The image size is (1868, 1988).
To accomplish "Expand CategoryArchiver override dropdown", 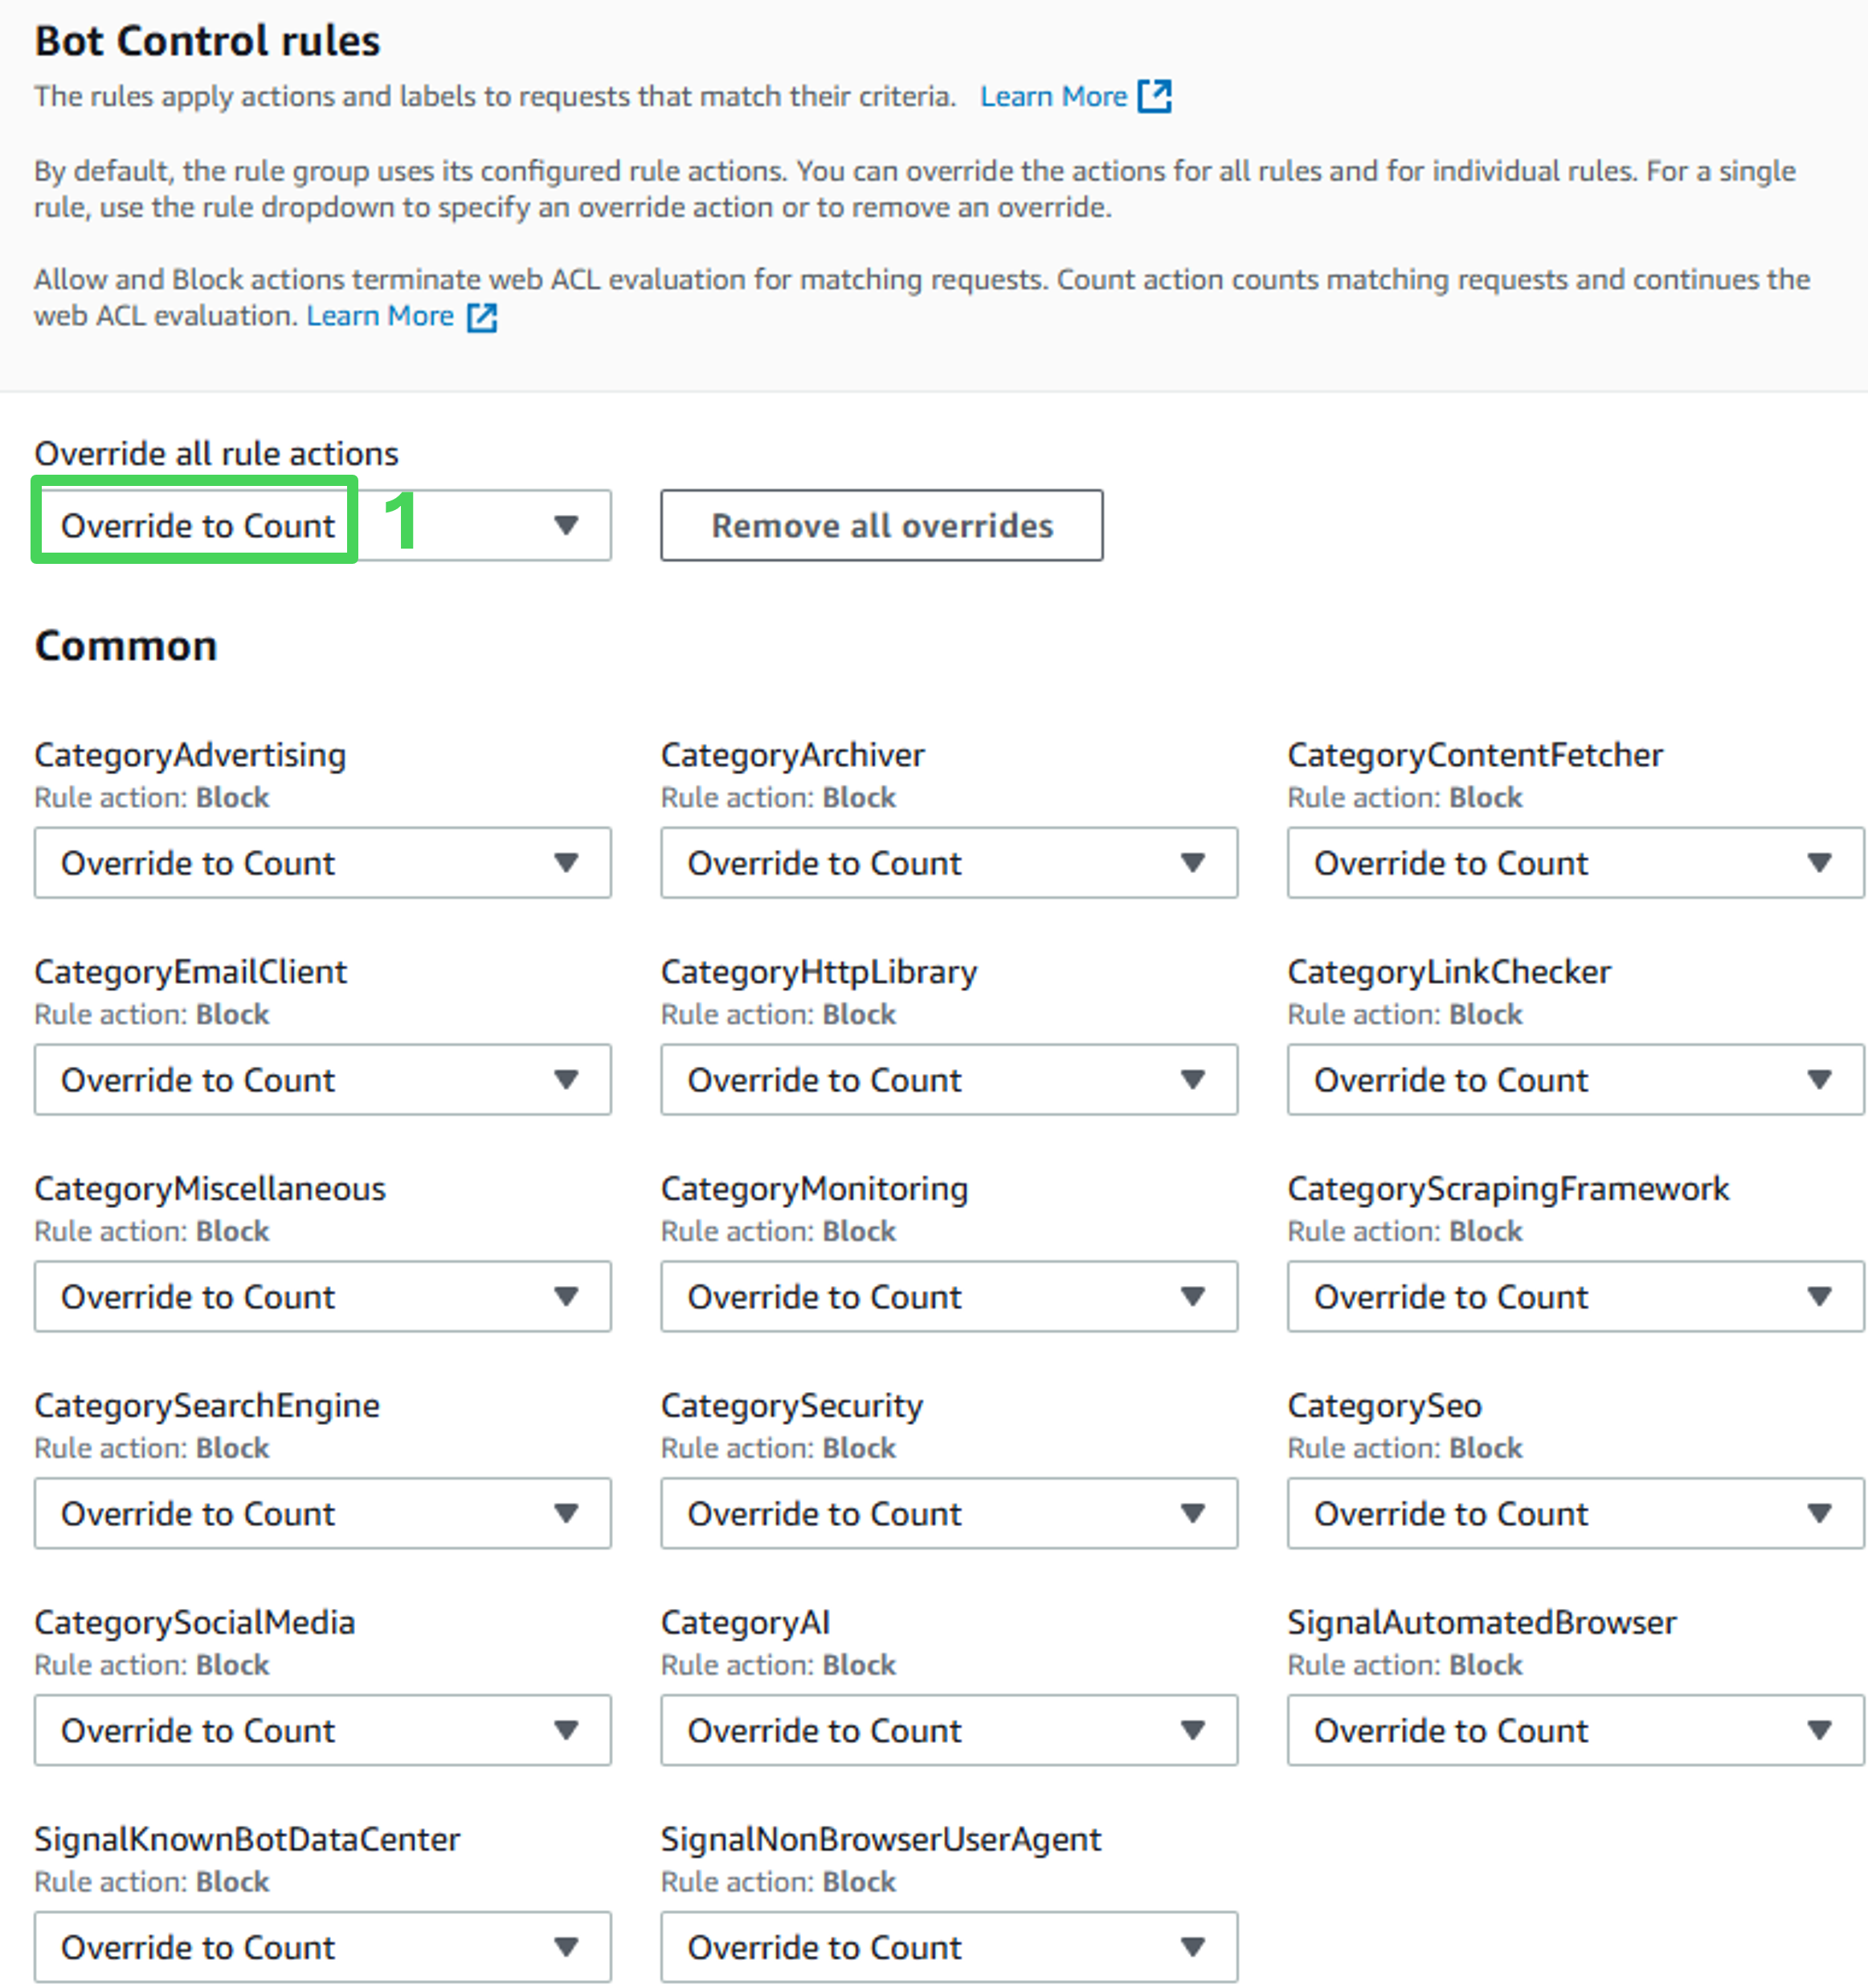I will click(x=948, y=862).
